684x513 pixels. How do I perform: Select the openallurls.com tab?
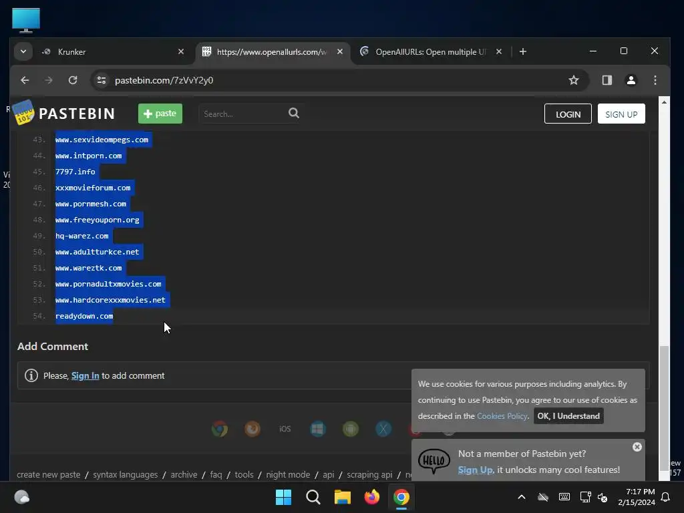coord(273,52)
